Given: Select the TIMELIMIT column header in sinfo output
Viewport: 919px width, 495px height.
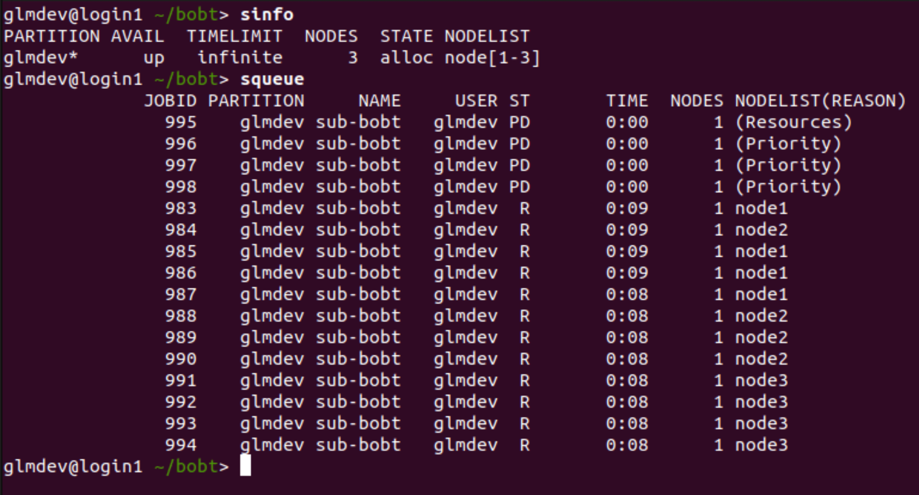Looking at the screenshot, I should click(235, 36).
